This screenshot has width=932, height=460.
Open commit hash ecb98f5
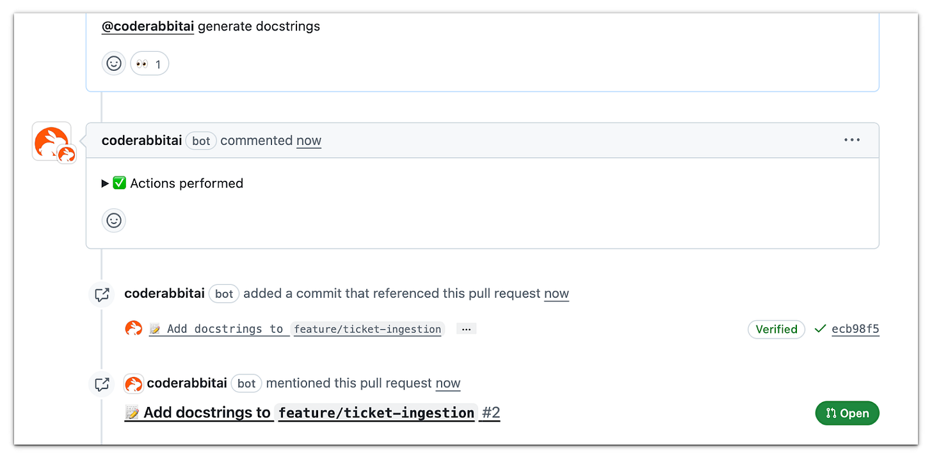pos(855,329)
